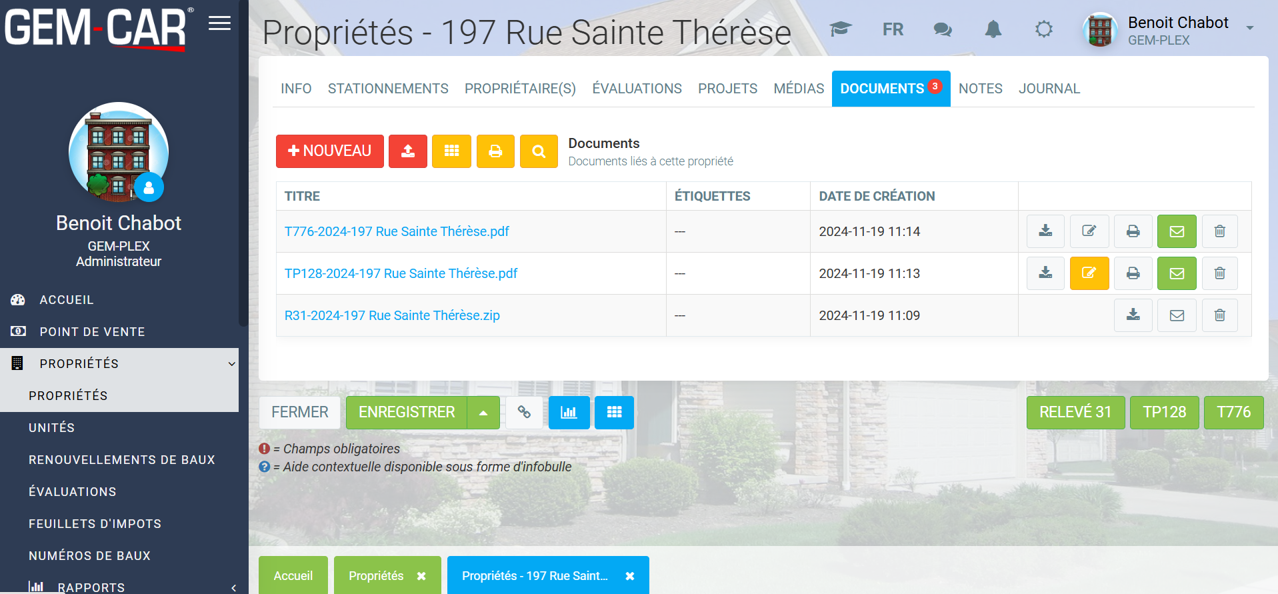
Task: Close the Propriétés bottom tab
Action: (x=421, y=576)
